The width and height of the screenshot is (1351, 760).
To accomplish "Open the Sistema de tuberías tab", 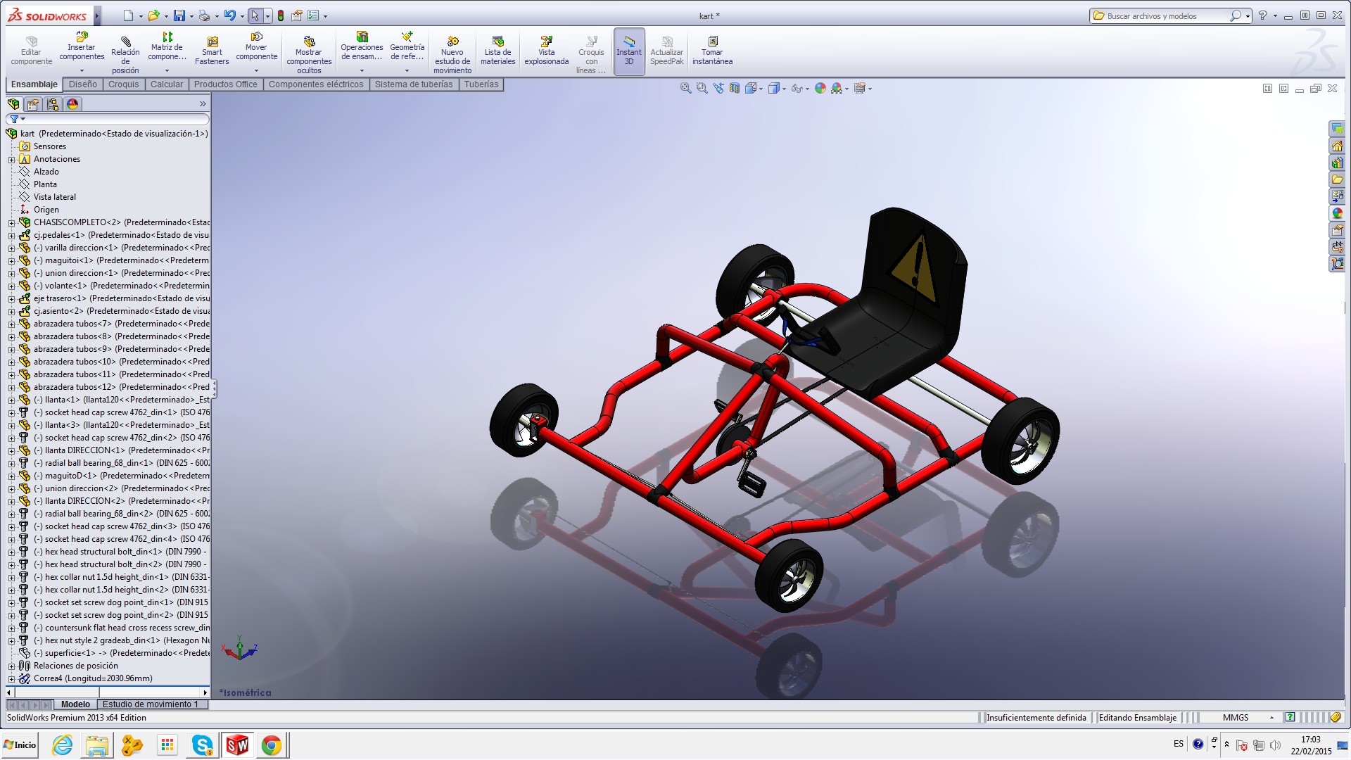I will pyautogui.click(x=413, y=84).
